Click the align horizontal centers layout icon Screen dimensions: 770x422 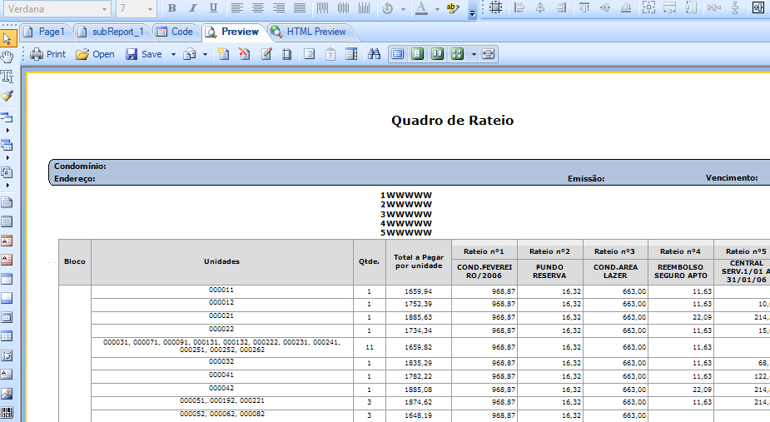click(539, 7)
